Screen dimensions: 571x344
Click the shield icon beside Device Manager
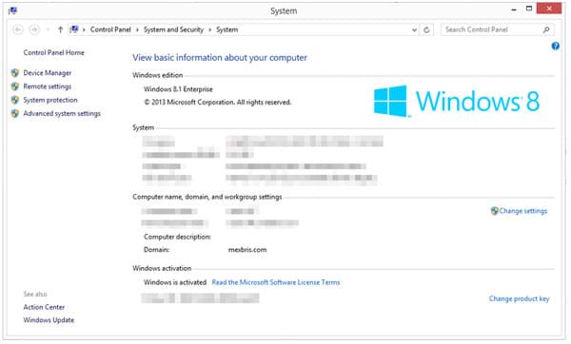[x=15, y=73]
